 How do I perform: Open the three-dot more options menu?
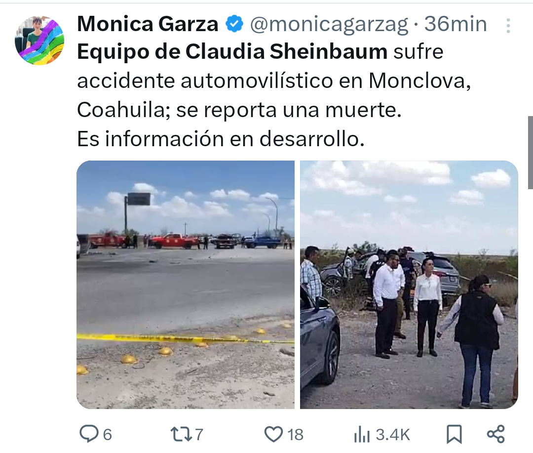(x=508, y=26)
